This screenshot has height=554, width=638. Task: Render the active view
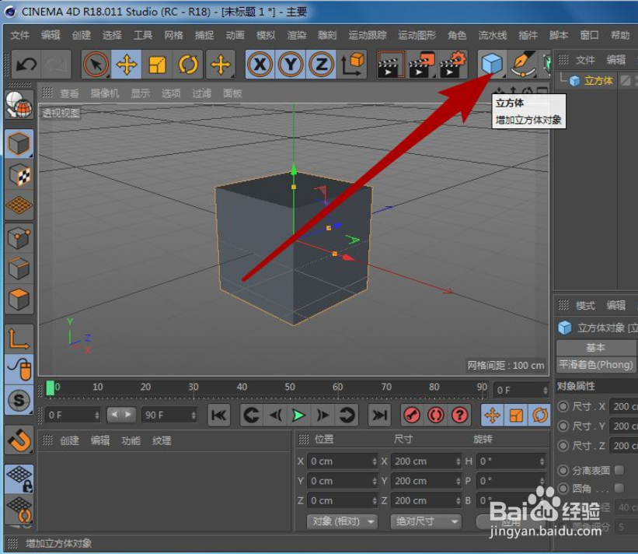coord(391,64)
